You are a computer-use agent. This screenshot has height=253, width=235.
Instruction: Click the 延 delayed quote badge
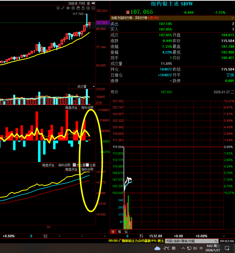click(x=128, y=12)
